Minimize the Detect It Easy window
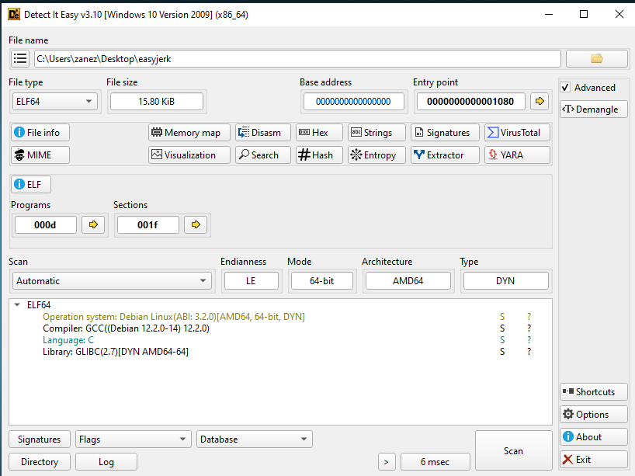The image size is (635, 476). click(x=549, y=14)
